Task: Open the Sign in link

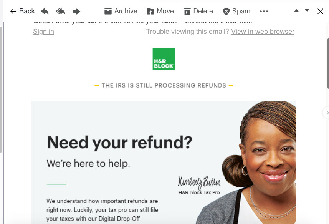Action: [x=43, y=32]
